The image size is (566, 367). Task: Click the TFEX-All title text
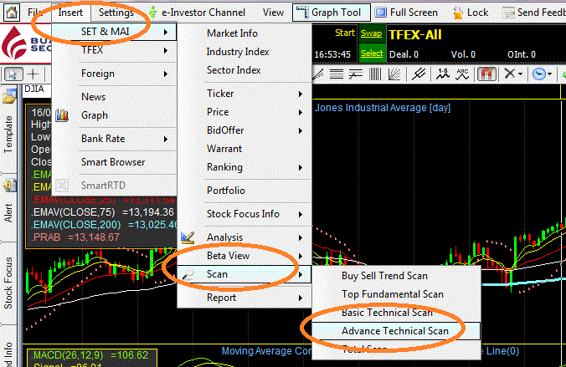414,35
